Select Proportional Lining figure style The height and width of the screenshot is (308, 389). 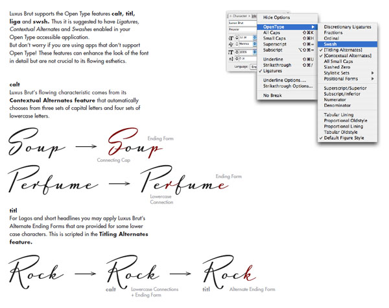348,126
